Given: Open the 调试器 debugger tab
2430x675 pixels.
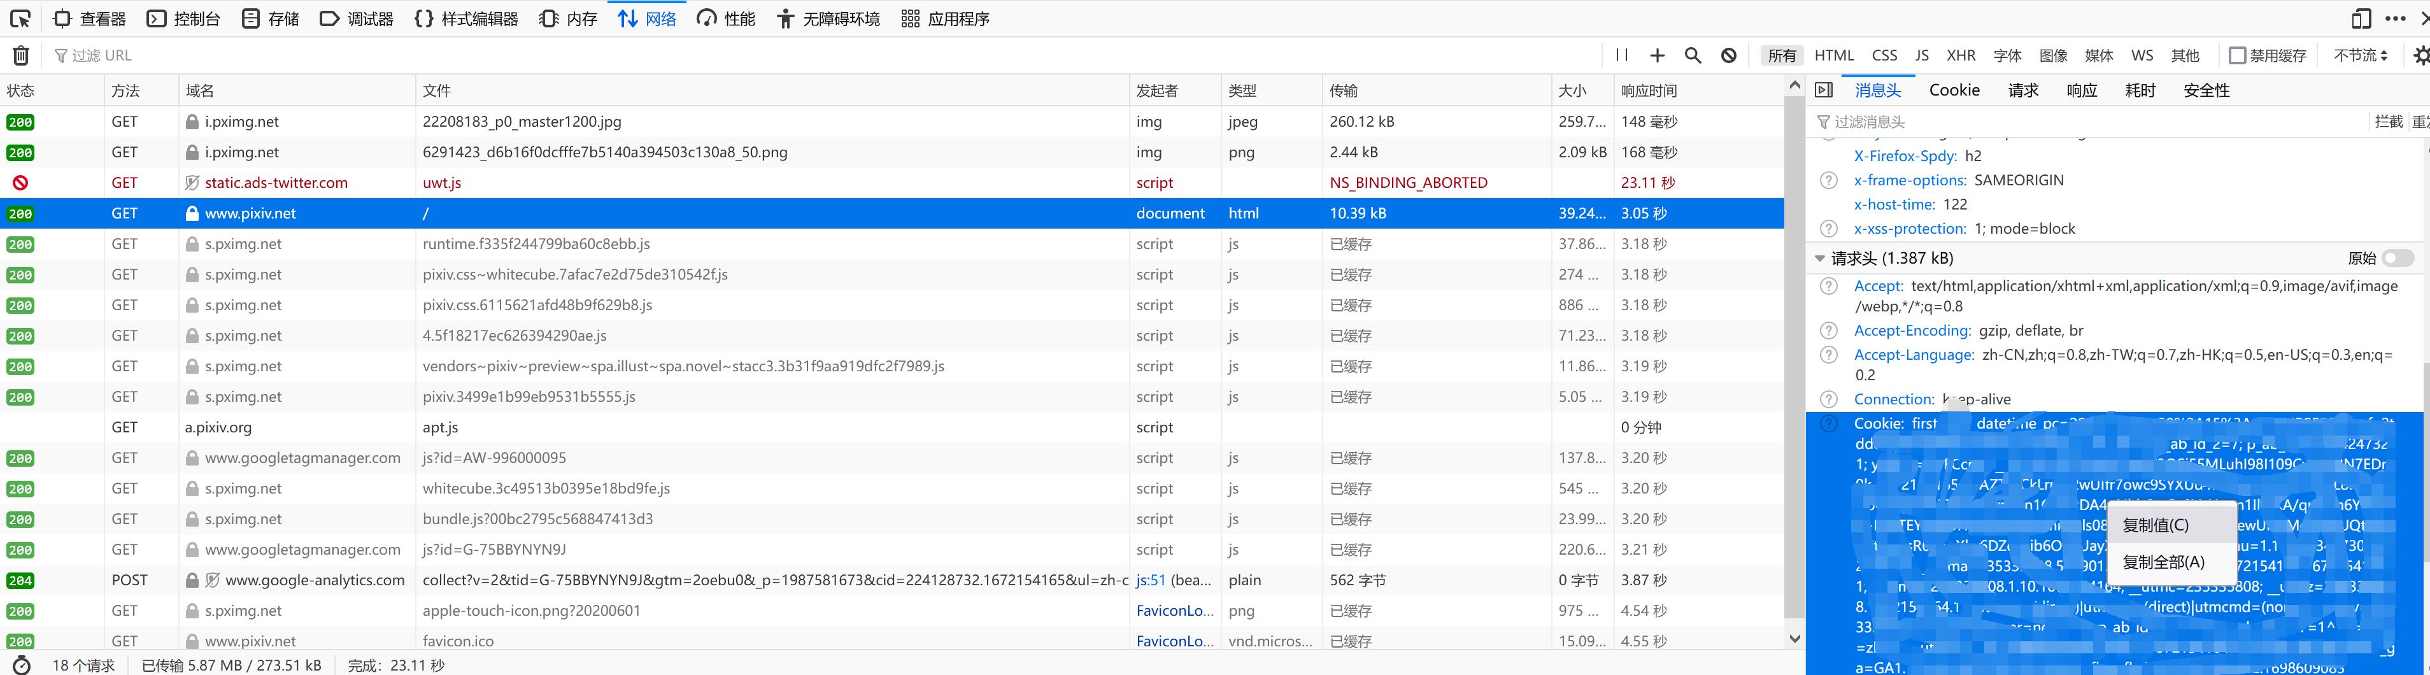Looking at the screenshot, I should pyautogui.click(x=357, y=19).
